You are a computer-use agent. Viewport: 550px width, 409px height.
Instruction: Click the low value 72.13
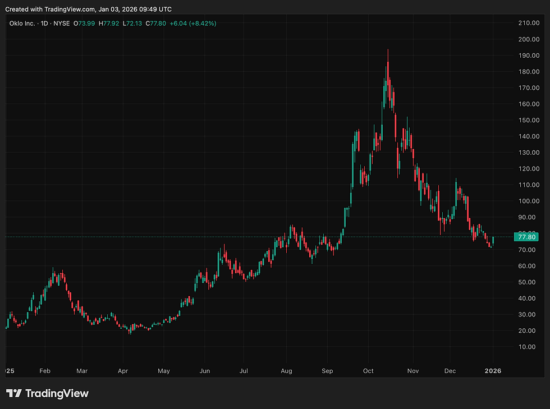point(134,24)
